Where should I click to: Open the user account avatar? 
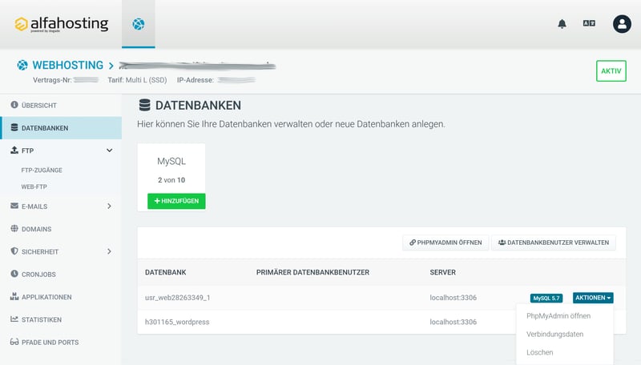[622, 24]
